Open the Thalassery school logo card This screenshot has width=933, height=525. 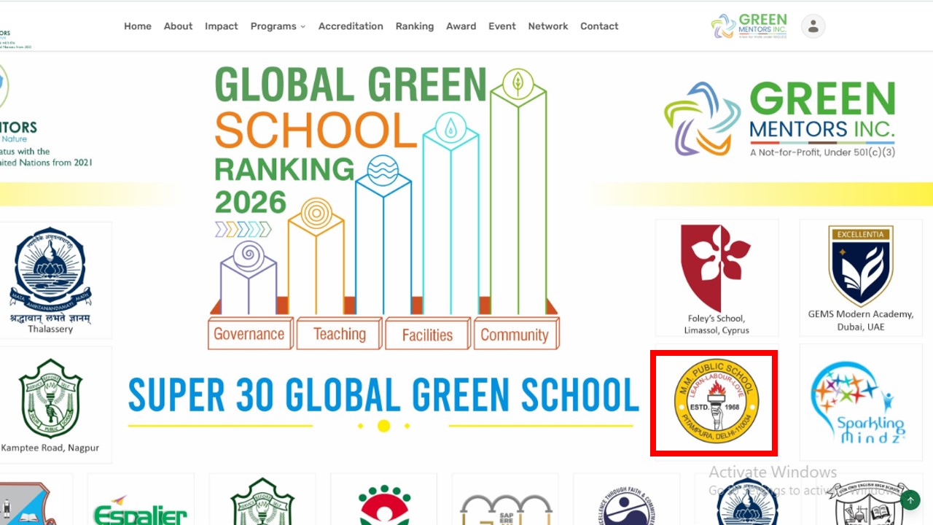pos(50,280)
